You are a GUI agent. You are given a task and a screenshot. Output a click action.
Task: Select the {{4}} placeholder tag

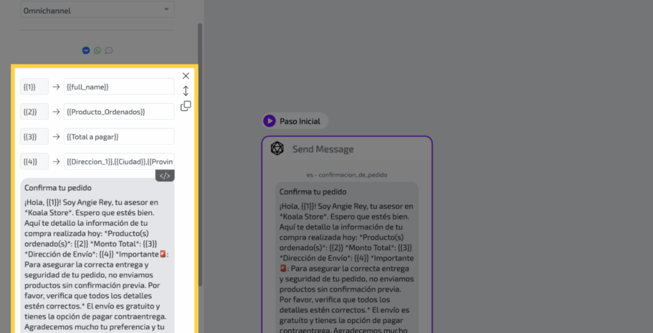tap(34, 161)
